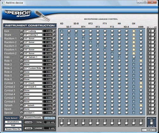Preview Cymbal 2 with its speaker icon

pyautogui.click(x=54, y=87)
